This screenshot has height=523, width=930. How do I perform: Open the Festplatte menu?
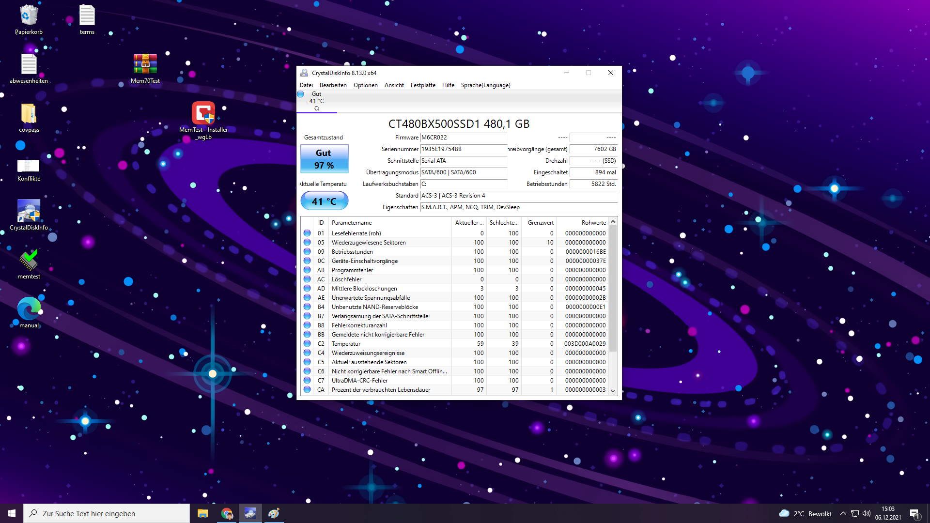pyautogui.click(x=423, y=85)
